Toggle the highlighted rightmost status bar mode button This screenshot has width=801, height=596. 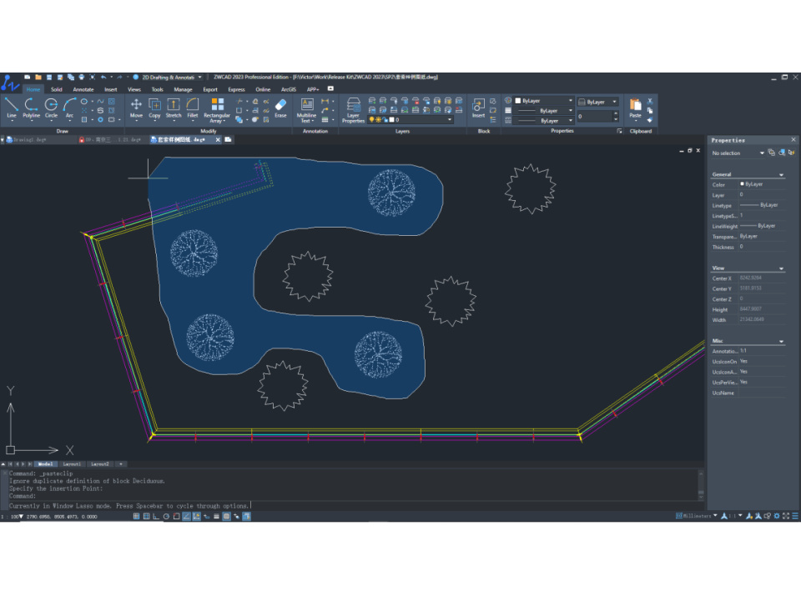tap(247, 517)
